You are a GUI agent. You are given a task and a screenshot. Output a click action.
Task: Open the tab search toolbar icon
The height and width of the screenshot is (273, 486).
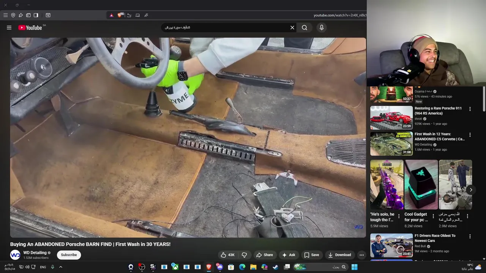click(48, 15)
